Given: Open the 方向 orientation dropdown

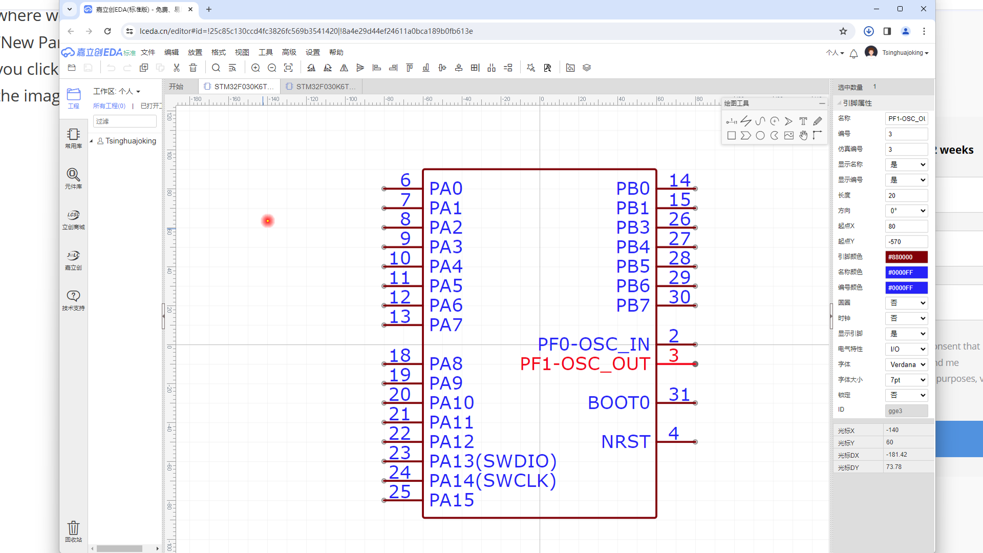Looking at the screenshot, I should coord(906,211).
